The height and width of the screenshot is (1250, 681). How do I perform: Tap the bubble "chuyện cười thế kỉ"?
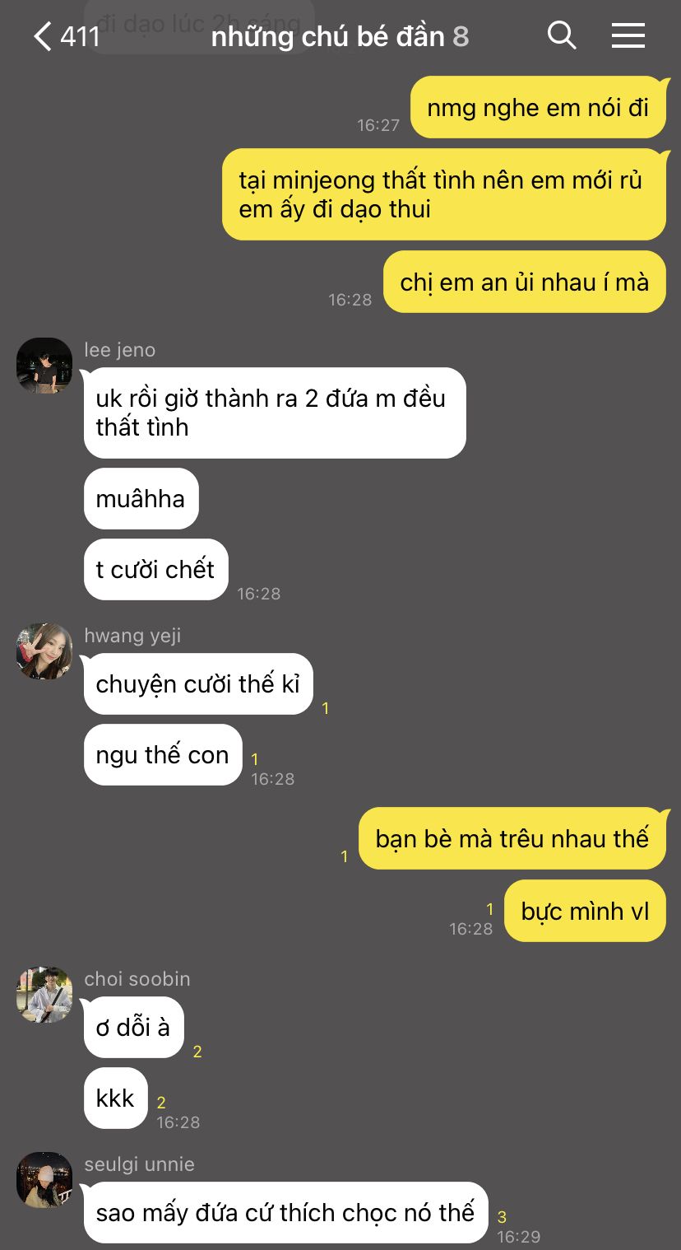[x=198, y=684]
